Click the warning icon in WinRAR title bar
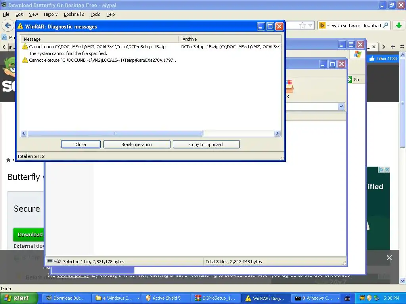The width and height of the screenshot is (406, 304). coord(20,27)
